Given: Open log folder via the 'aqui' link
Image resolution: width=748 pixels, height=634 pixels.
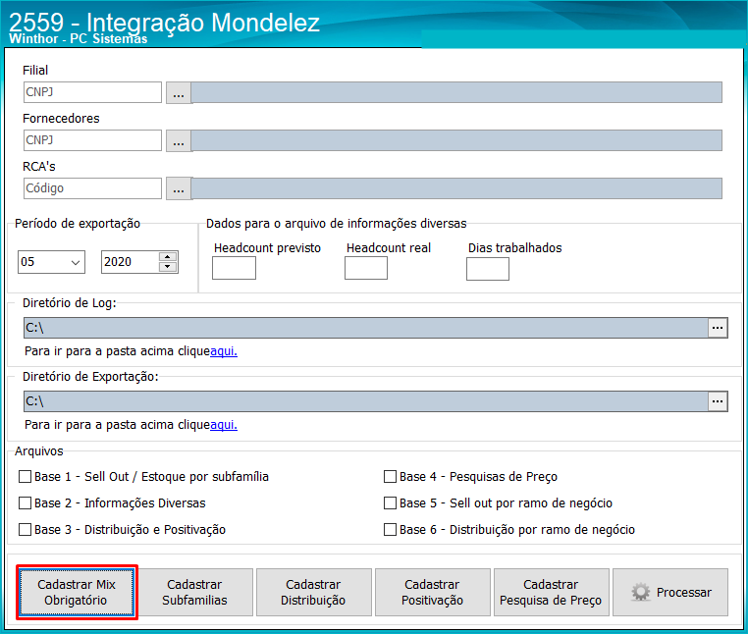Looking at the screenshot, I should (x=224, y=351).
